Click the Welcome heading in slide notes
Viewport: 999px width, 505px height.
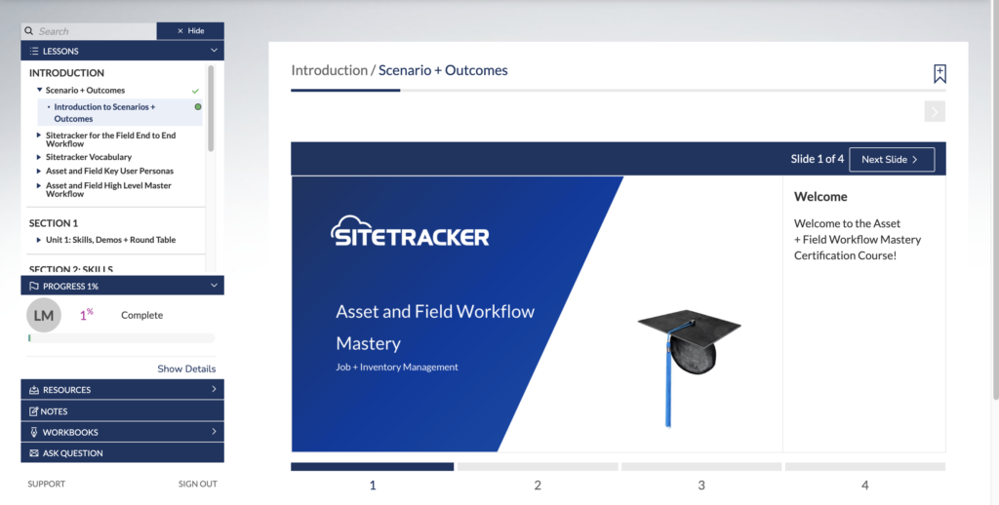[820, 197]
